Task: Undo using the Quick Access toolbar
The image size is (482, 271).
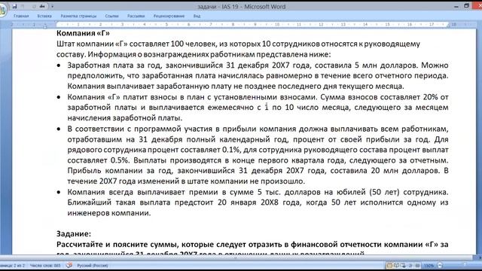Action: click(x=23, y=6)
